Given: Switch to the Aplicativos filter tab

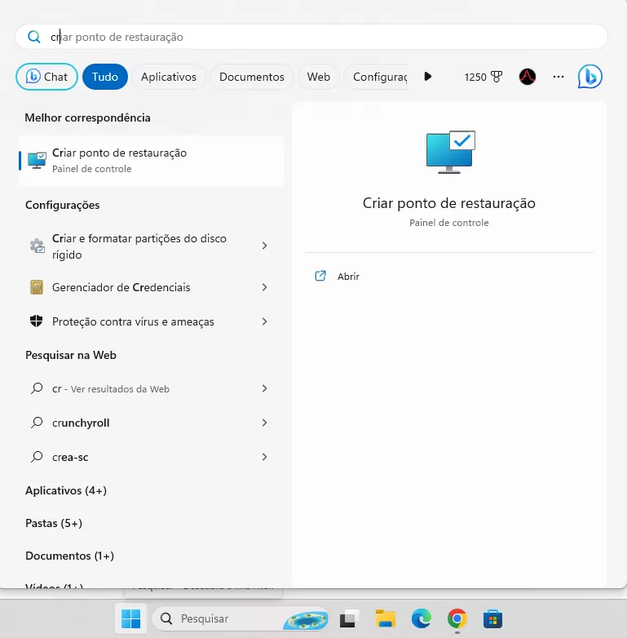Looking at the screenshot, I should [168, 77].
